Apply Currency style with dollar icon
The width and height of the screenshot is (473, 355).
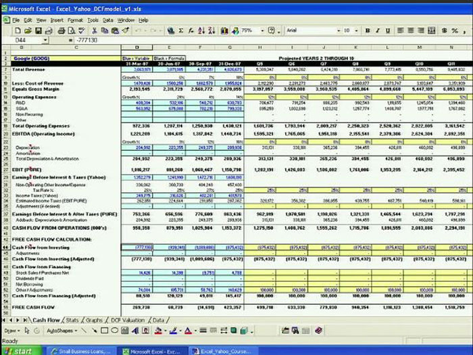[444, 30]
